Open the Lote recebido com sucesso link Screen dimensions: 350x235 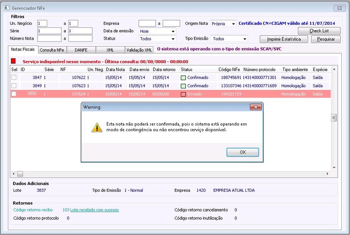94,210
